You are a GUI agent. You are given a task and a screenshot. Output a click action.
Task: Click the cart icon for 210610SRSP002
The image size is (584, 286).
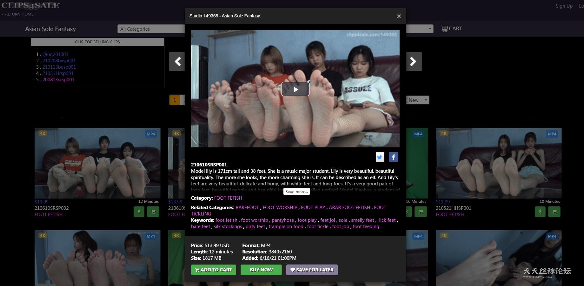pos(153,212)
